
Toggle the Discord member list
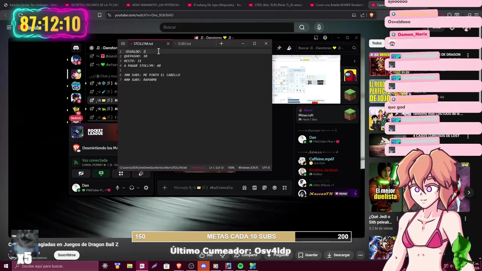tap(289, 48)
